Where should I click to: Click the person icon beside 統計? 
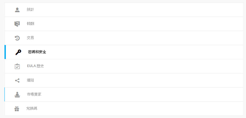point(17,10)
